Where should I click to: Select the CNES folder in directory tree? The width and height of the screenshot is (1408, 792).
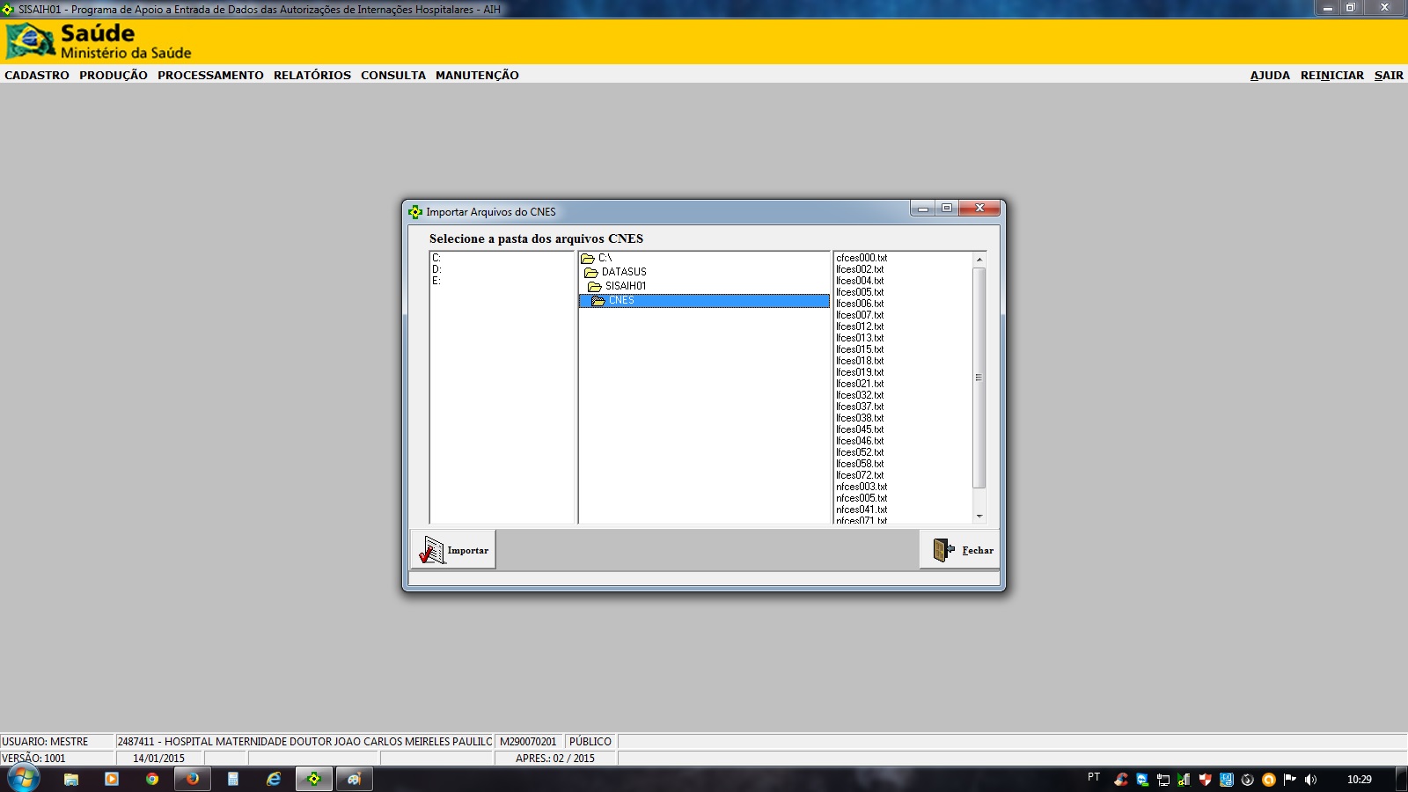click(x=620, y=301)
